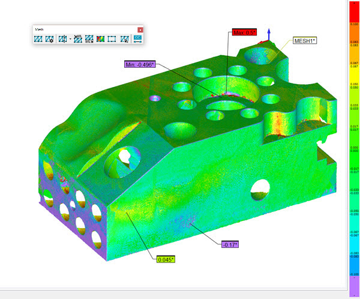Select the purple -0.17 deviation label
Screen dimensions: 360x299
point(230,244)
